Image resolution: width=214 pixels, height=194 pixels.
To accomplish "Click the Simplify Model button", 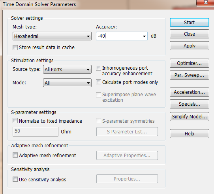I will 189,116.
